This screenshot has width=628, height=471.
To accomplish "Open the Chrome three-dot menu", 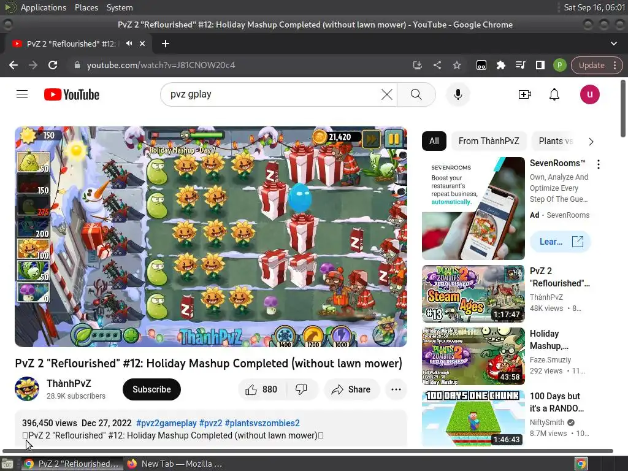I will (615, 65).
